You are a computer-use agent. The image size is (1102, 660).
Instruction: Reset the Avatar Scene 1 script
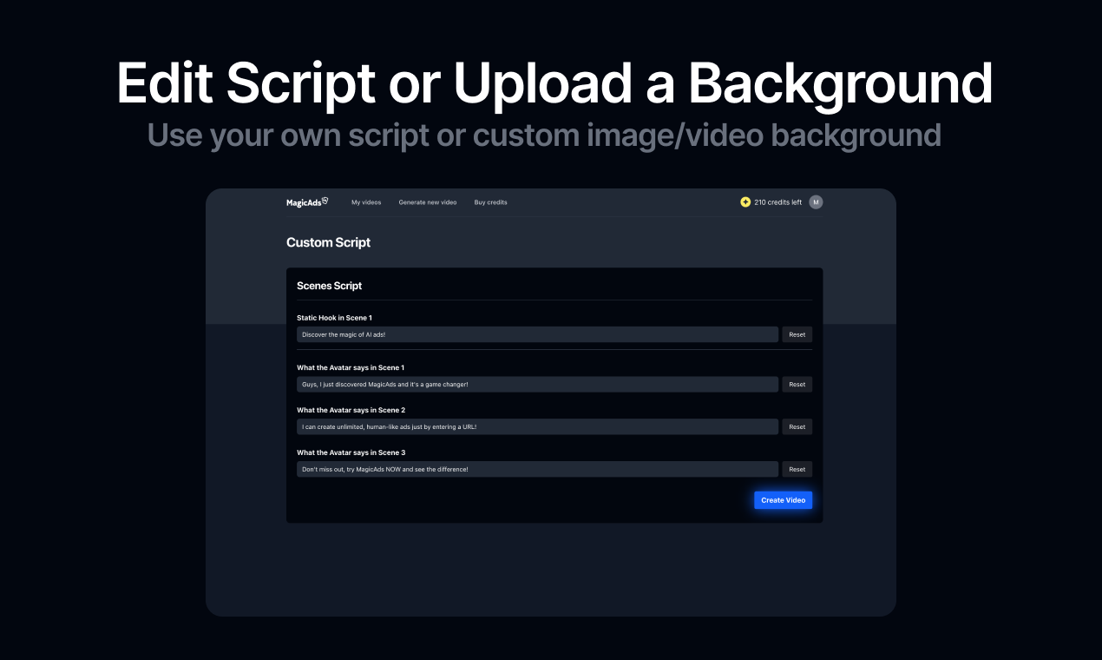pos(797,384)
